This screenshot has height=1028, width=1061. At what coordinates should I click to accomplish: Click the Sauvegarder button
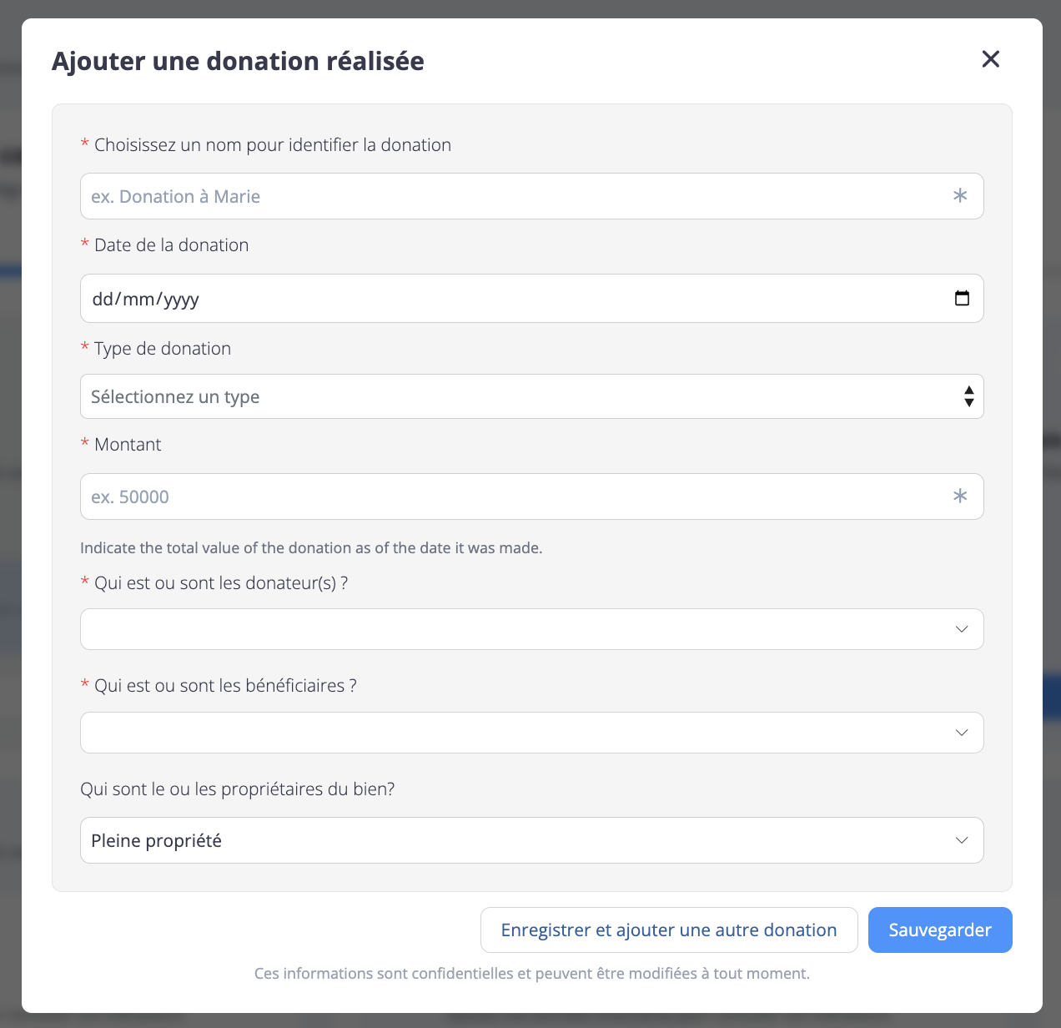click(x=939, y=930)
